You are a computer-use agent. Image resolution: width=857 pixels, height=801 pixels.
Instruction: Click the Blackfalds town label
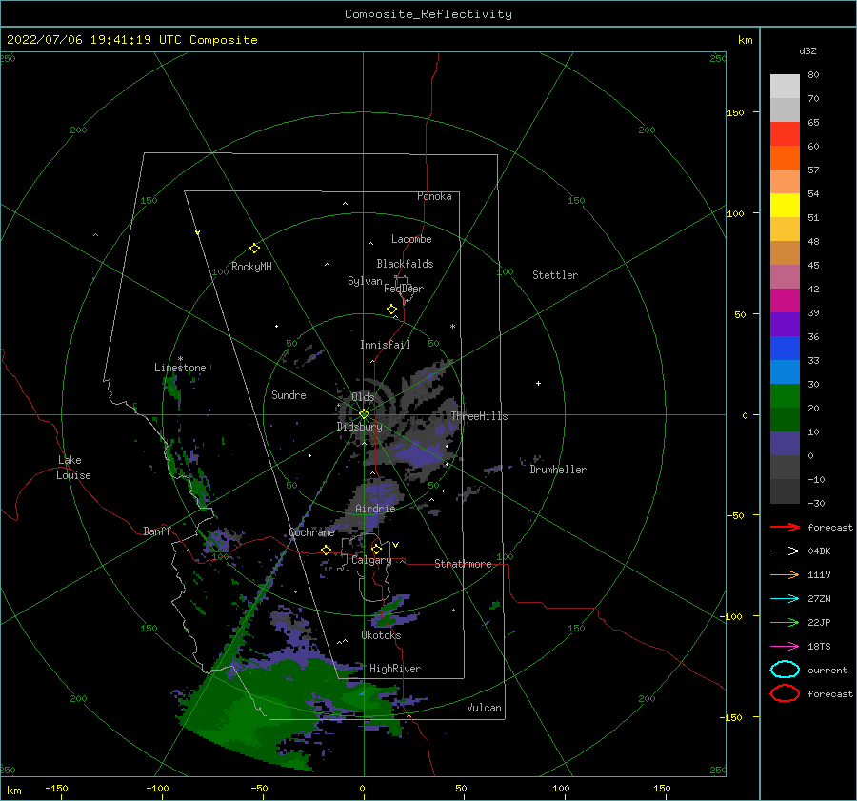[405, 264]
